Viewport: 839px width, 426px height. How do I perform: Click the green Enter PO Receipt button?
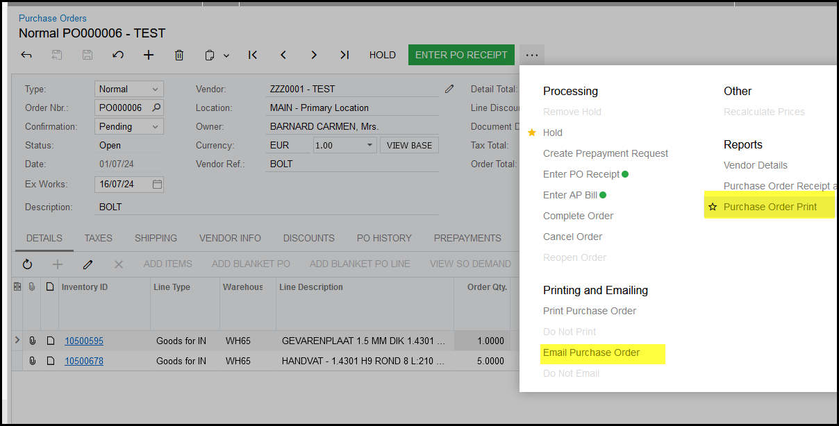coord(461,55)
